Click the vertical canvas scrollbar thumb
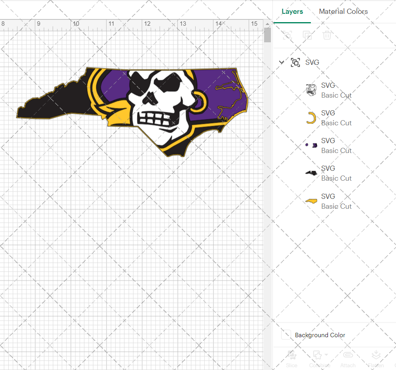 click(x=267, y=35)
